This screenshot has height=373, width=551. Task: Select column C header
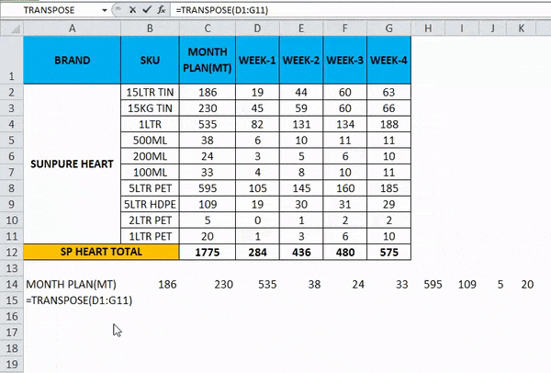(208, 28)
